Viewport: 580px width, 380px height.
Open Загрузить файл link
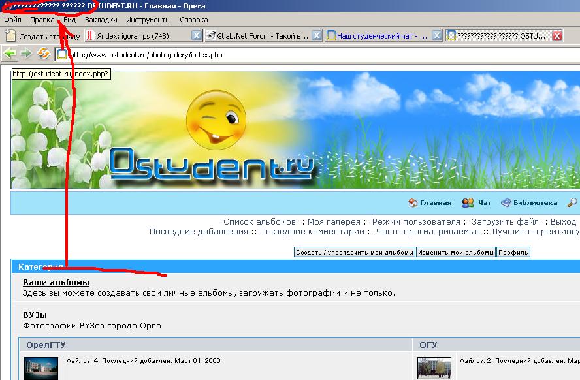[x=506, y=222]
